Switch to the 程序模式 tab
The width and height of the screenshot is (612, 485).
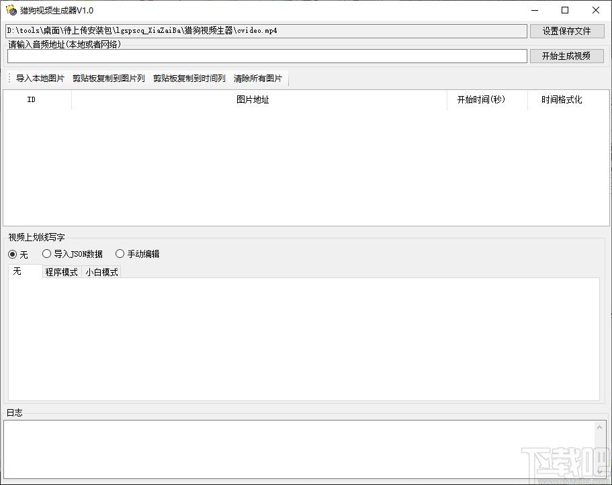click(x=62, y=272)
